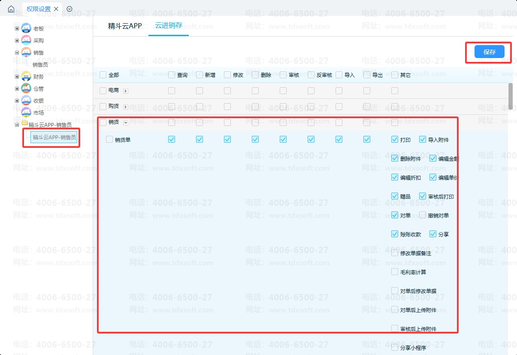
Task: Select the 财务 role avatar icon
Action: point(26,77)
